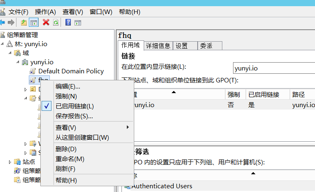
Task: Select Default Domain Policy in the tree
Action: (71, 71)
